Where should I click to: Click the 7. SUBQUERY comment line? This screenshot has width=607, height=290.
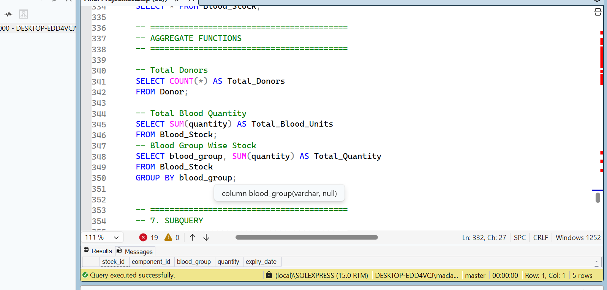tap(170, 221)
